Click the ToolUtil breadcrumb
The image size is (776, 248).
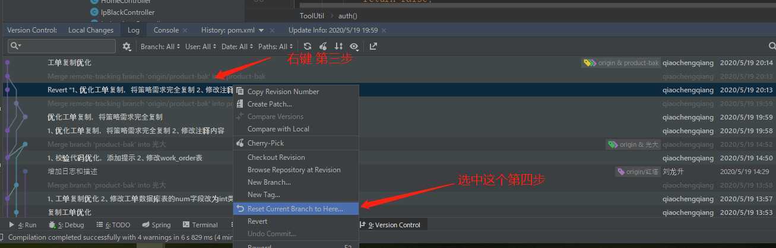coord(312,15)
